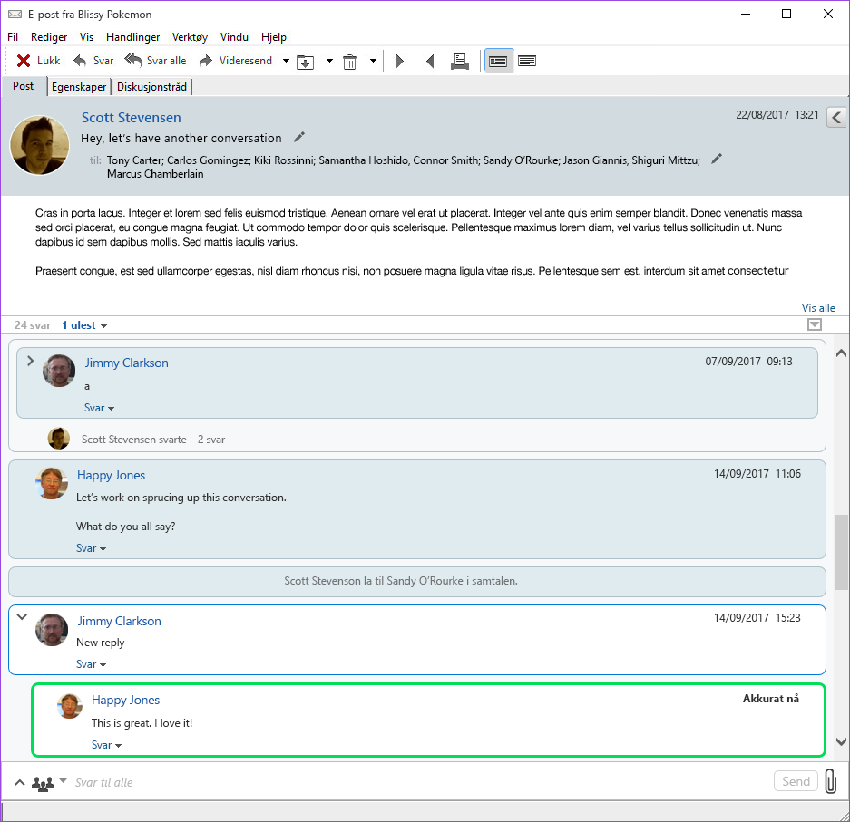The image size is (850, 822).
Task: Toggle the plain message view layout button
Action: tap(527, 61)
